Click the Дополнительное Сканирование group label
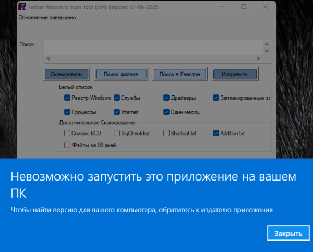The image size is (313, 252). pyautogui.click(x=97, y=123)
